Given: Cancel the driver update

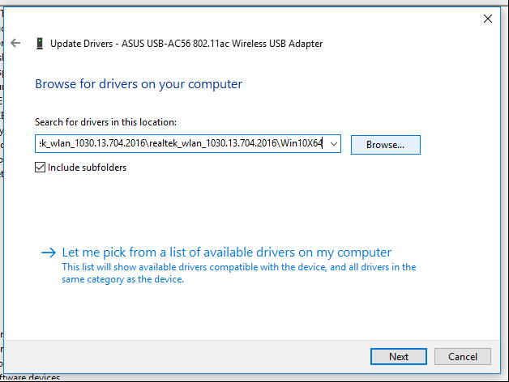Looking at the screenshot, I should [463, 357].
